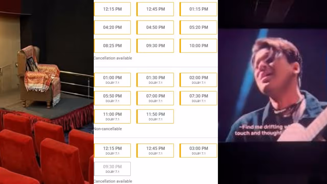Choose the 08:25 PM showtime
Image resolution: width=327 pixels, height=184 pixels.
[x=112, y=46]
